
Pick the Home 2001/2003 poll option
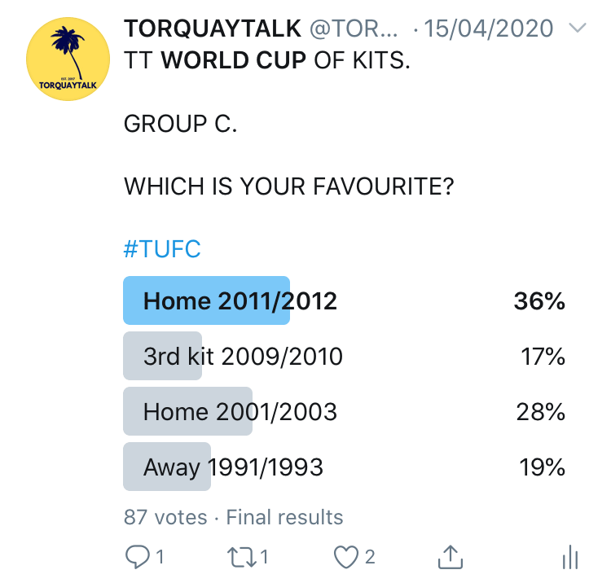point(240,412)
